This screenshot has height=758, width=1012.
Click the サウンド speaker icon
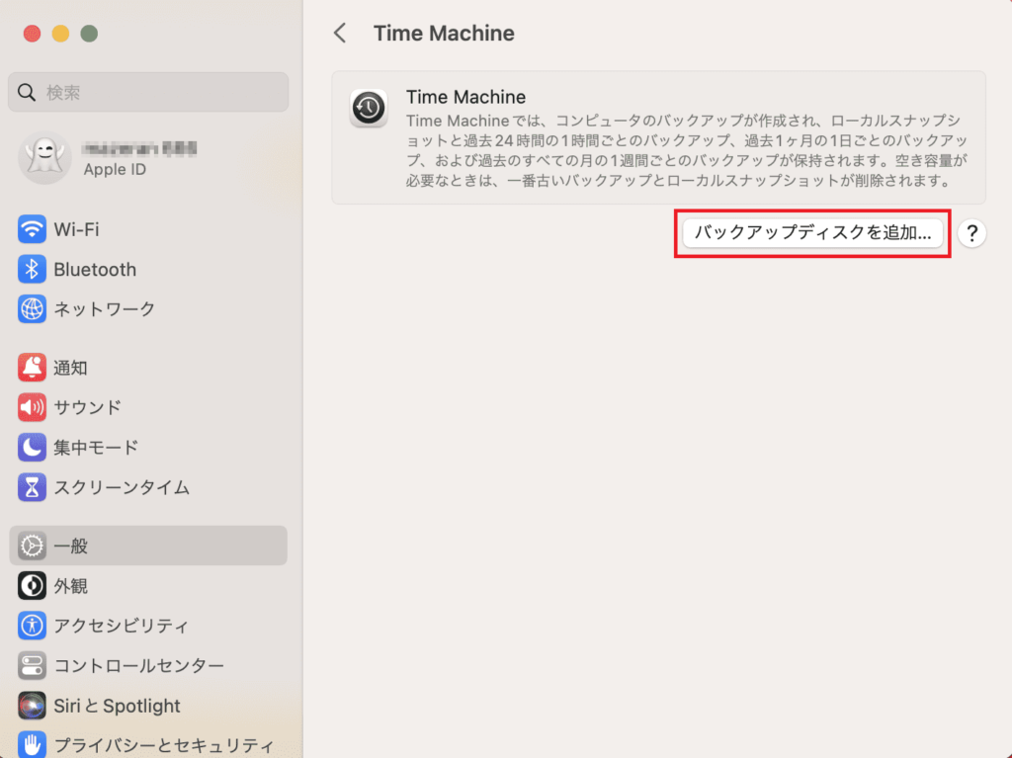32,407
